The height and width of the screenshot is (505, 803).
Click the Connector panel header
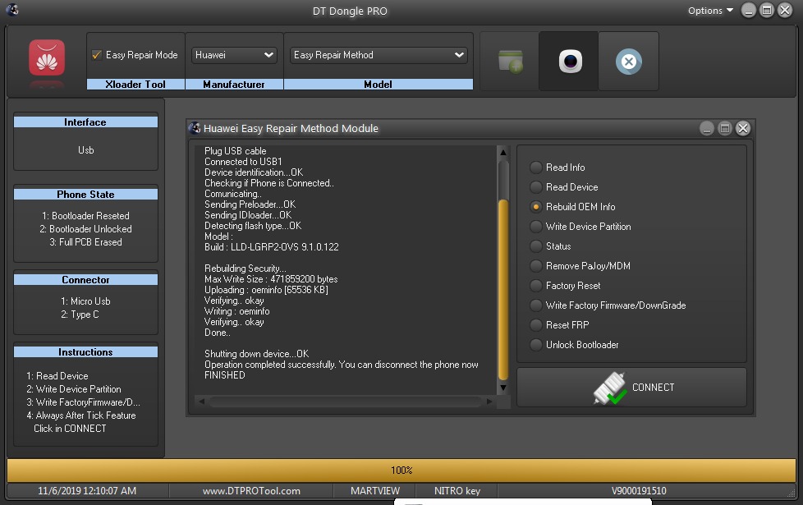pyautogui.click(x=85, y=280)
